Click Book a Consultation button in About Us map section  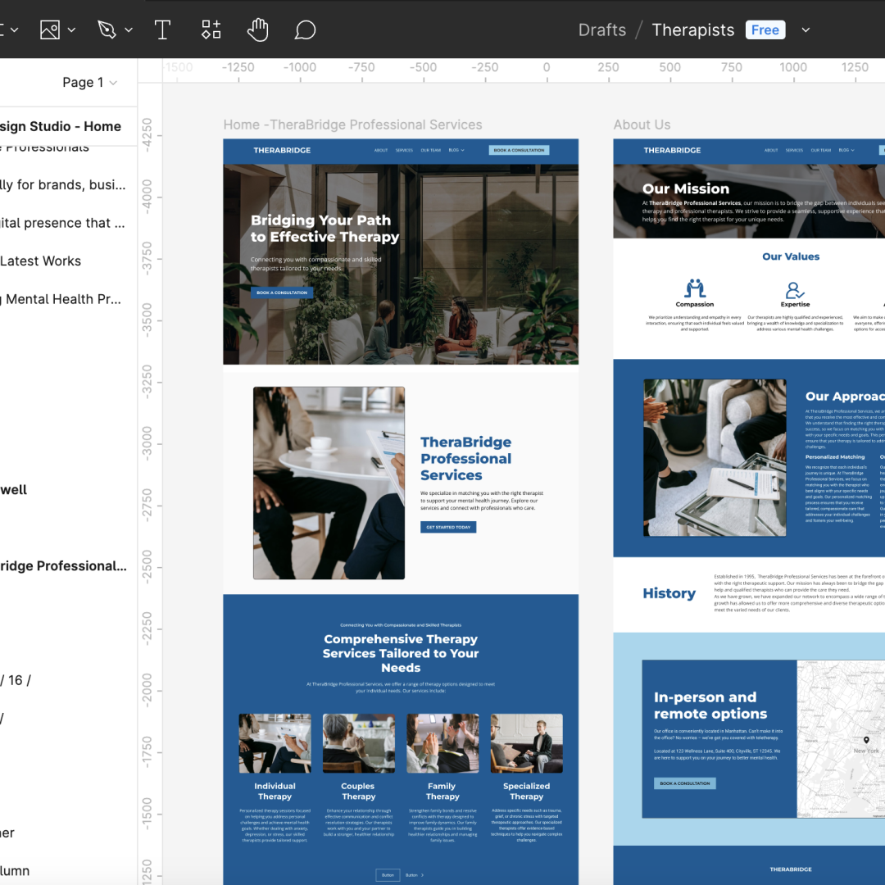684,783
